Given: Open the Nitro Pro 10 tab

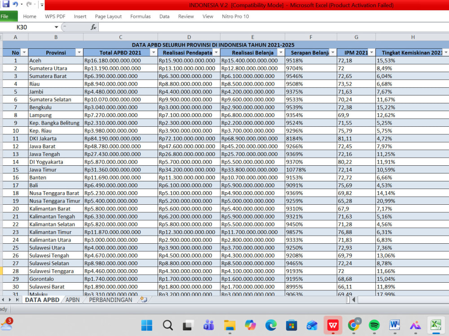Looking at the screenshot, I should (235, 17).
